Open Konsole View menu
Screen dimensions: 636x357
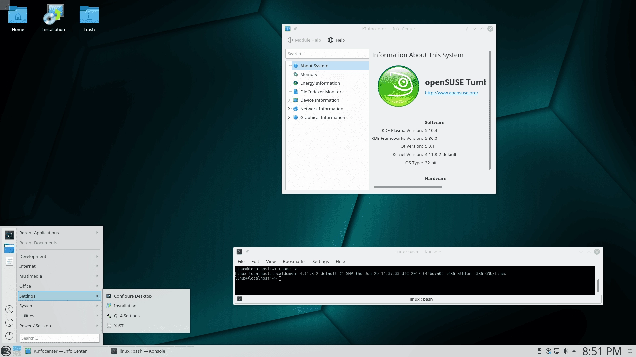click(271, 261)
